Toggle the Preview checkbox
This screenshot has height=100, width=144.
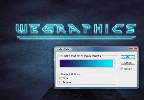122,69
